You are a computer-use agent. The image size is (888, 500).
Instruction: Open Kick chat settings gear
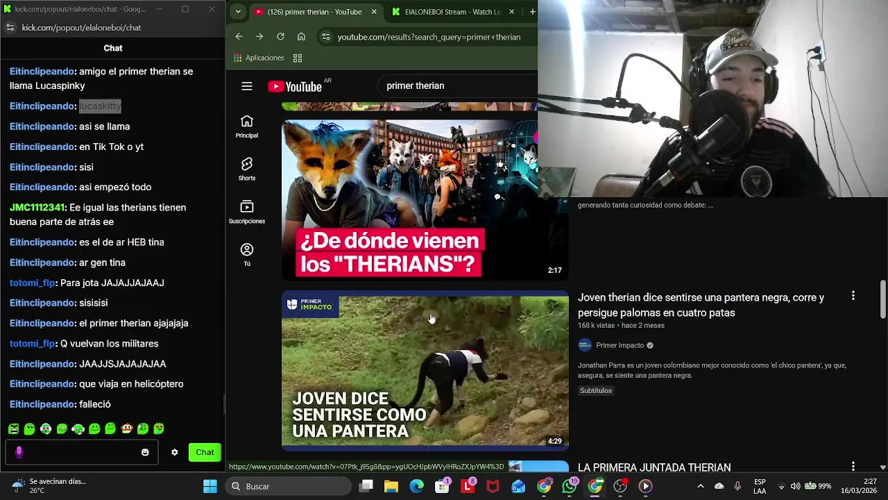[x=175, y=452]
